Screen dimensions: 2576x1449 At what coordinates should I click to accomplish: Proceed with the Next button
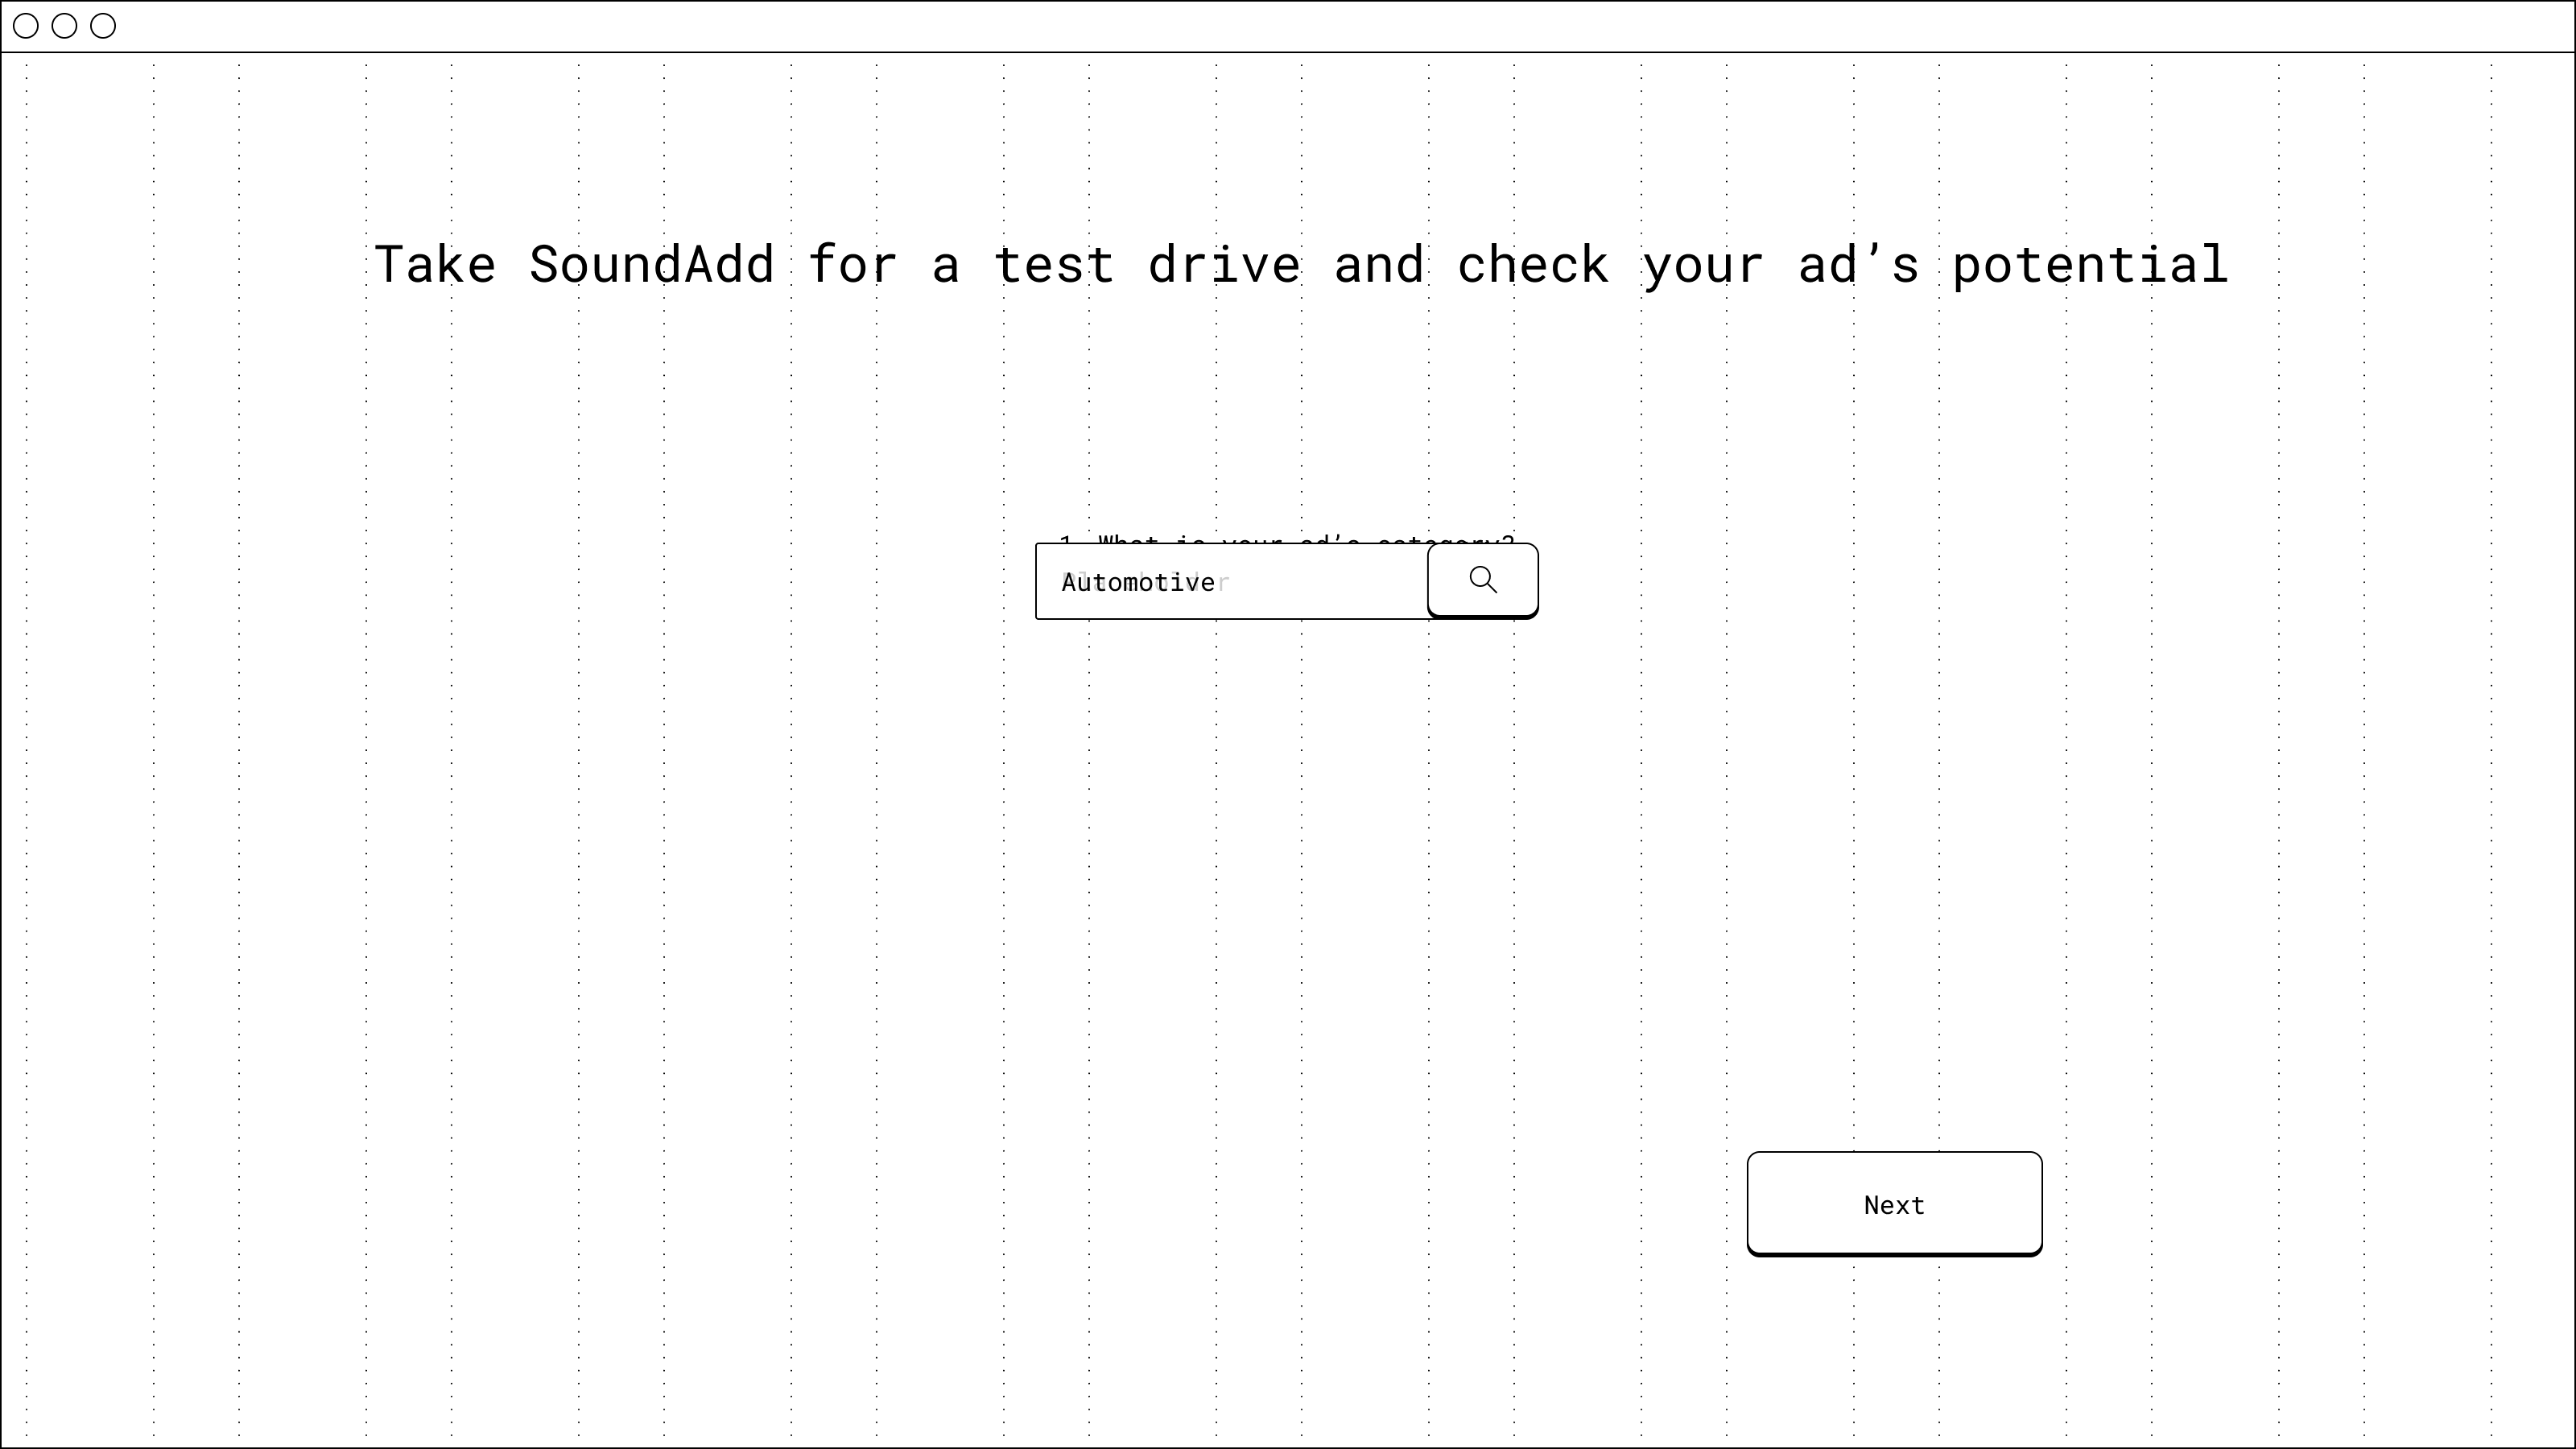pos(1894,1203)
